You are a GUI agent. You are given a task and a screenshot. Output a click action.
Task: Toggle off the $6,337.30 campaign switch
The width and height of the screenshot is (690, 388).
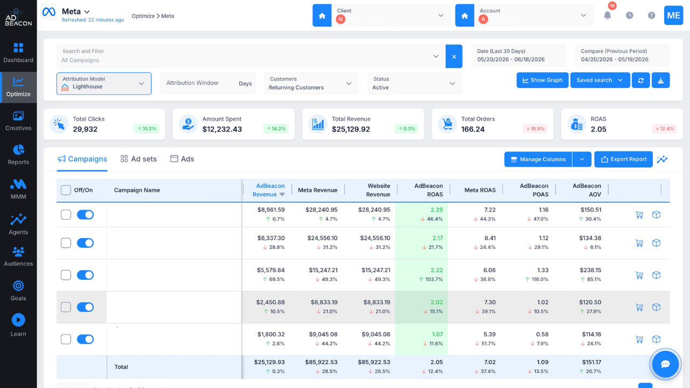click(85, 243)
